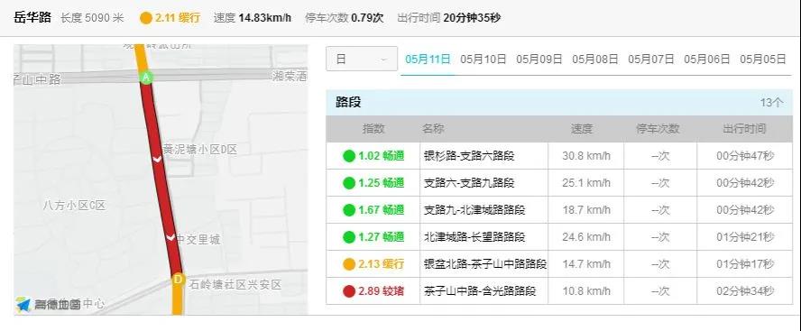Select the 茶子山中路-含光路路段 row name
The width and height of the screenshot is (801, 331).
pos(480,291)
